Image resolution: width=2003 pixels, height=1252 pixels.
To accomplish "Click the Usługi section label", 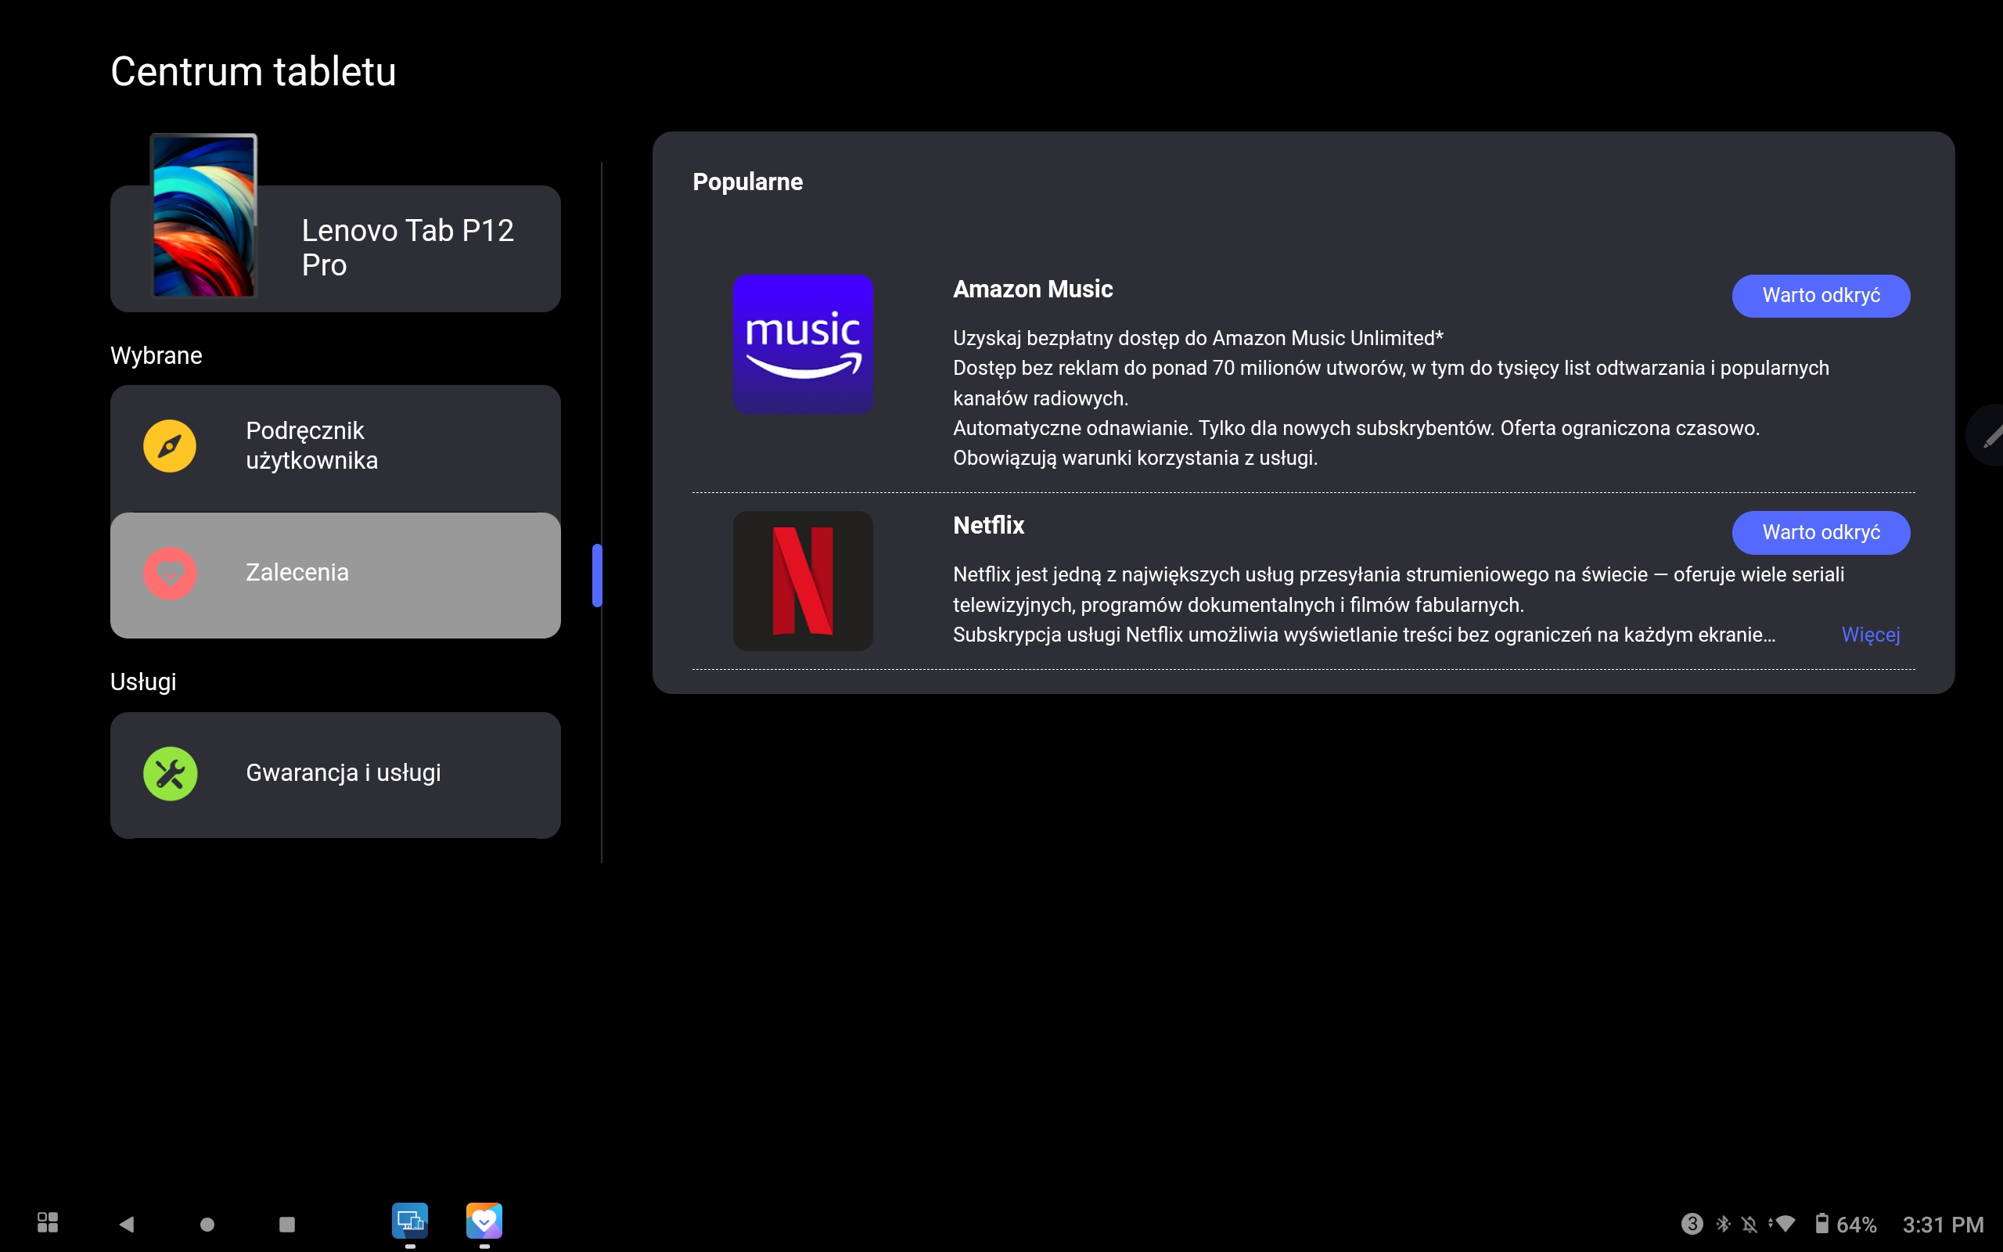I will [x=143, y=682].
